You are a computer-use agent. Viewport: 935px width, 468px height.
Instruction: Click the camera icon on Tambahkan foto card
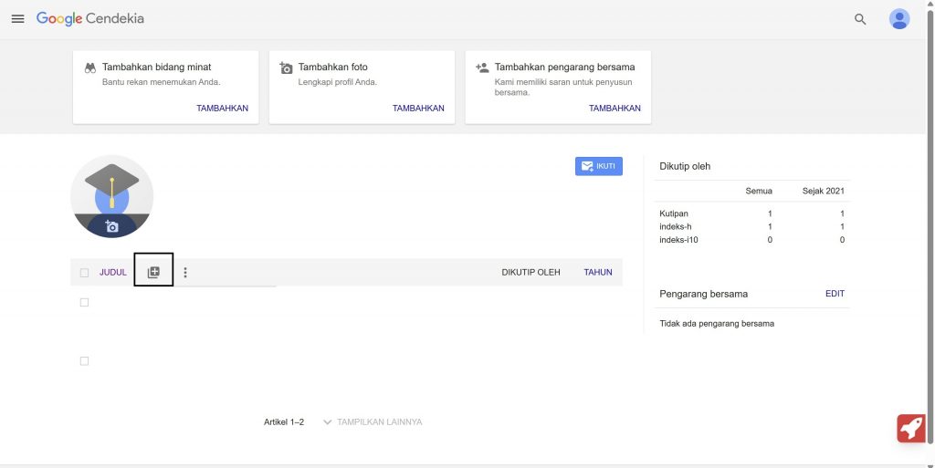click(286, 68)
